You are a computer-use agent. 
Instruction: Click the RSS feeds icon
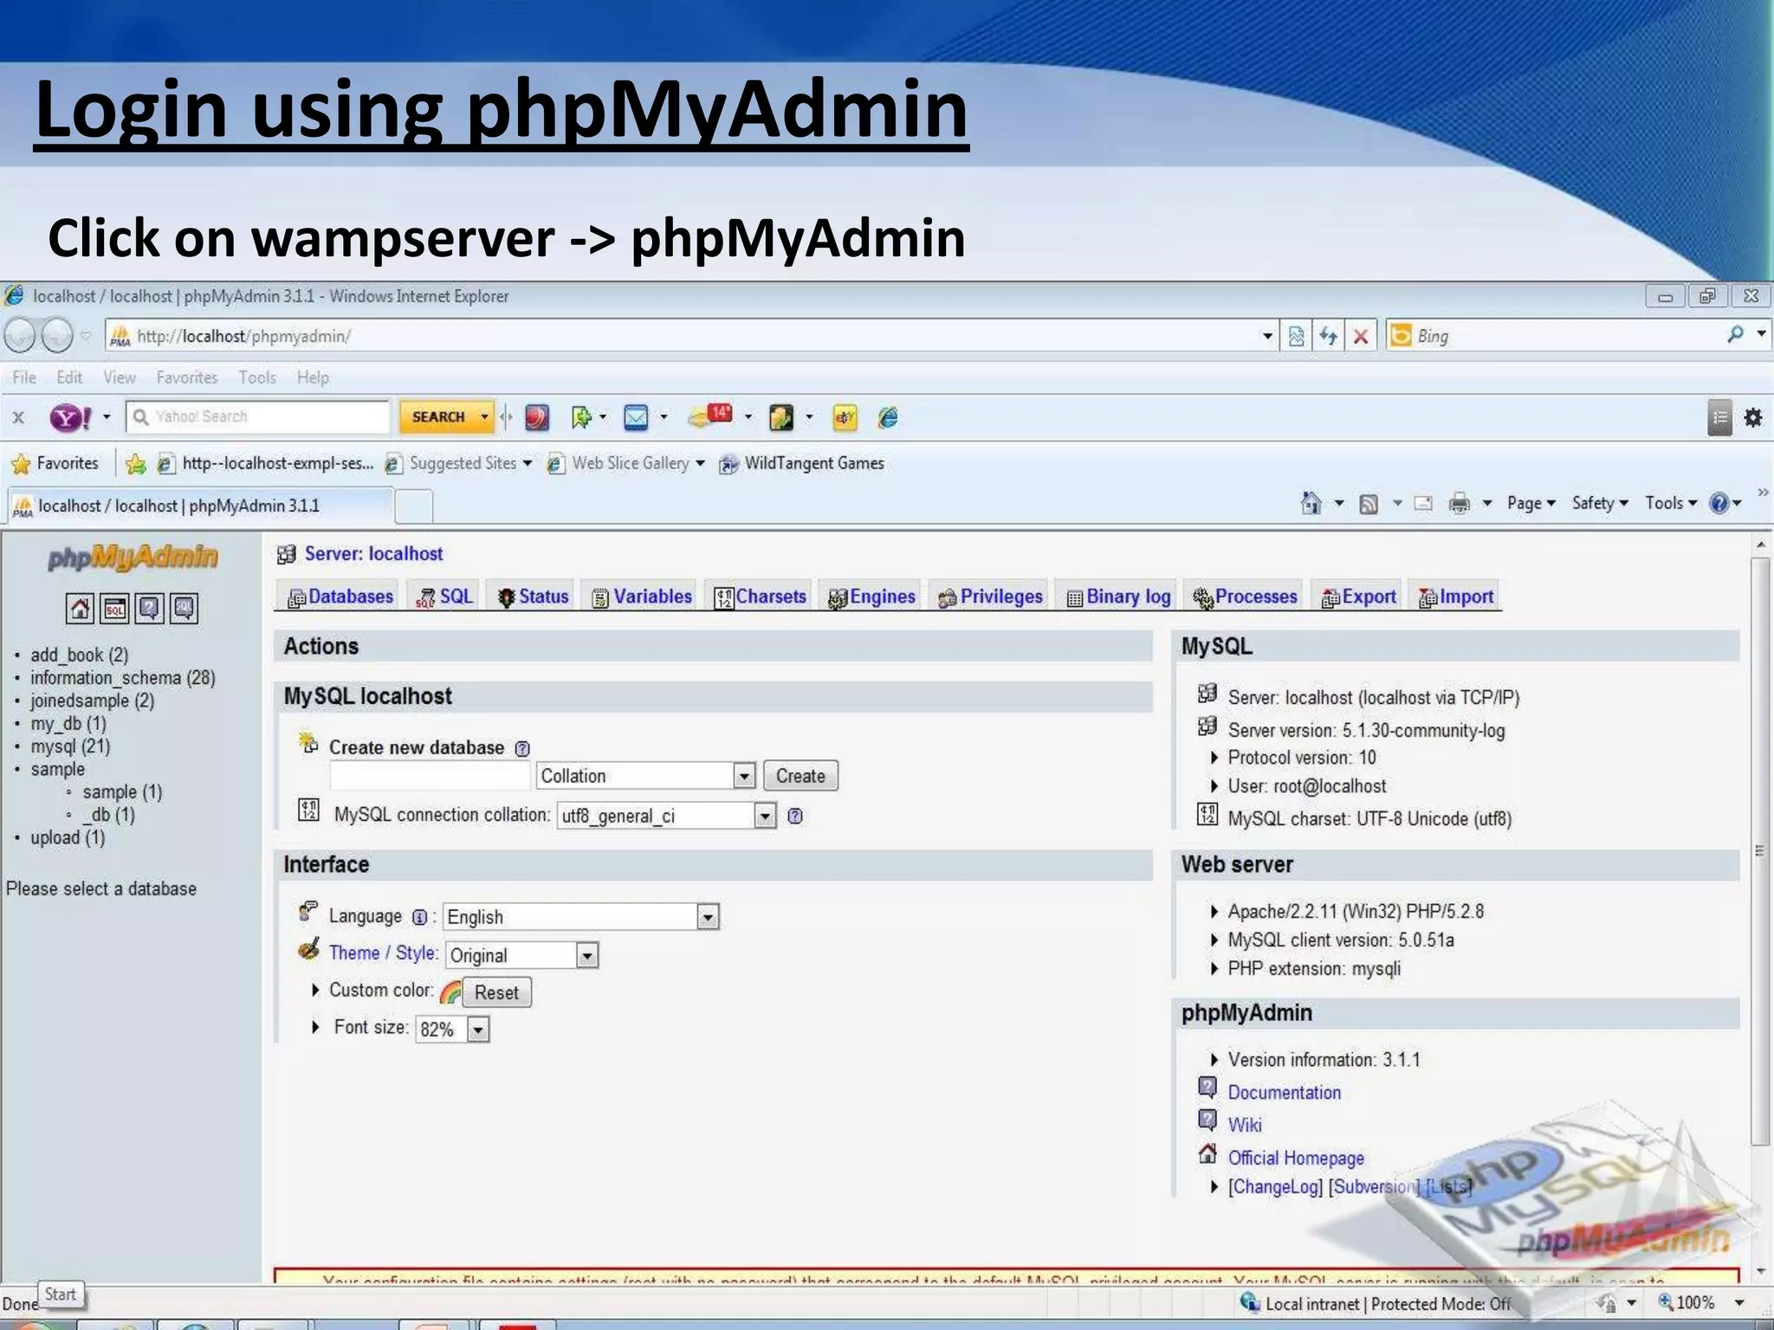tap(1369, 504)
